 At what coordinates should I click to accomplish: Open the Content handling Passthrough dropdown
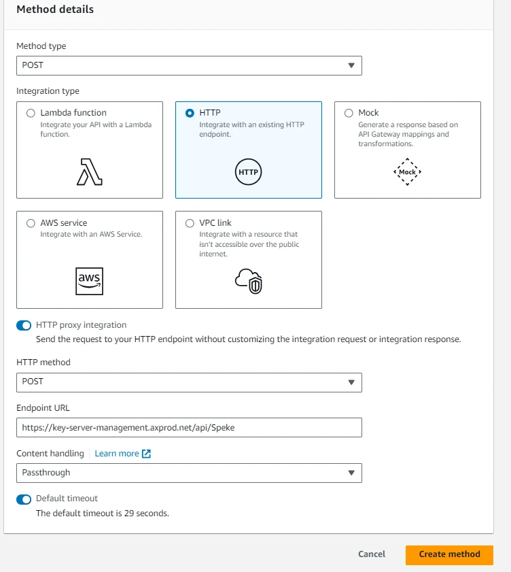(189, 473)
